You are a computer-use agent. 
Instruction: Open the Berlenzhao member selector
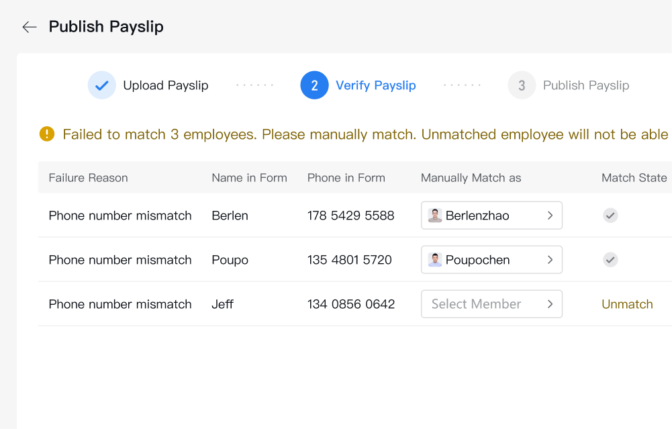(491, 215)
